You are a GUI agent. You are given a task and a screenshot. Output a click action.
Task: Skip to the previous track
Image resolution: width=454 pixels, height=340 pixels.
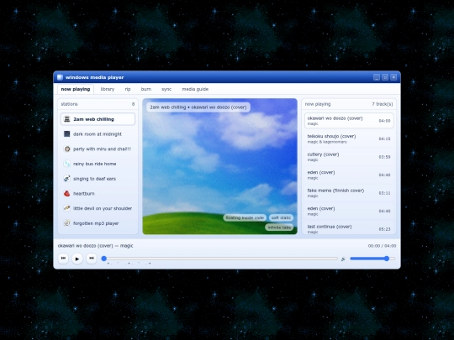[63, 259]
